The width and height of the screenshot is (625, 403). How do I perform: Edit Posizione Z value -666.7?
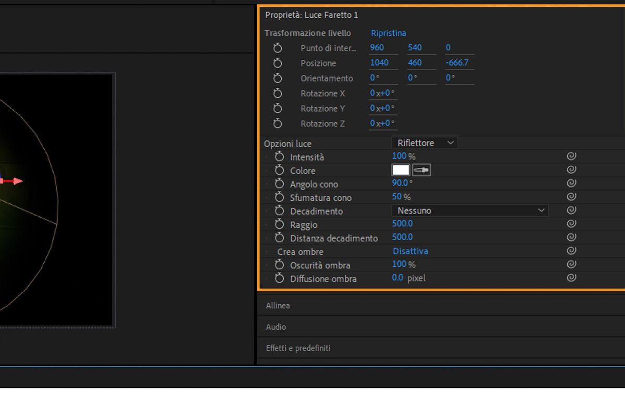457,62
